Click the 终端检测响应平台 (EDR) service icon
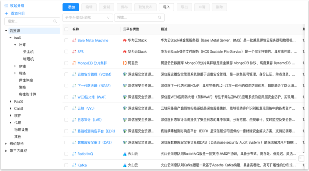The width and height of the screenshot is (309, 171). pyautogui.click(x=74, y=131)
